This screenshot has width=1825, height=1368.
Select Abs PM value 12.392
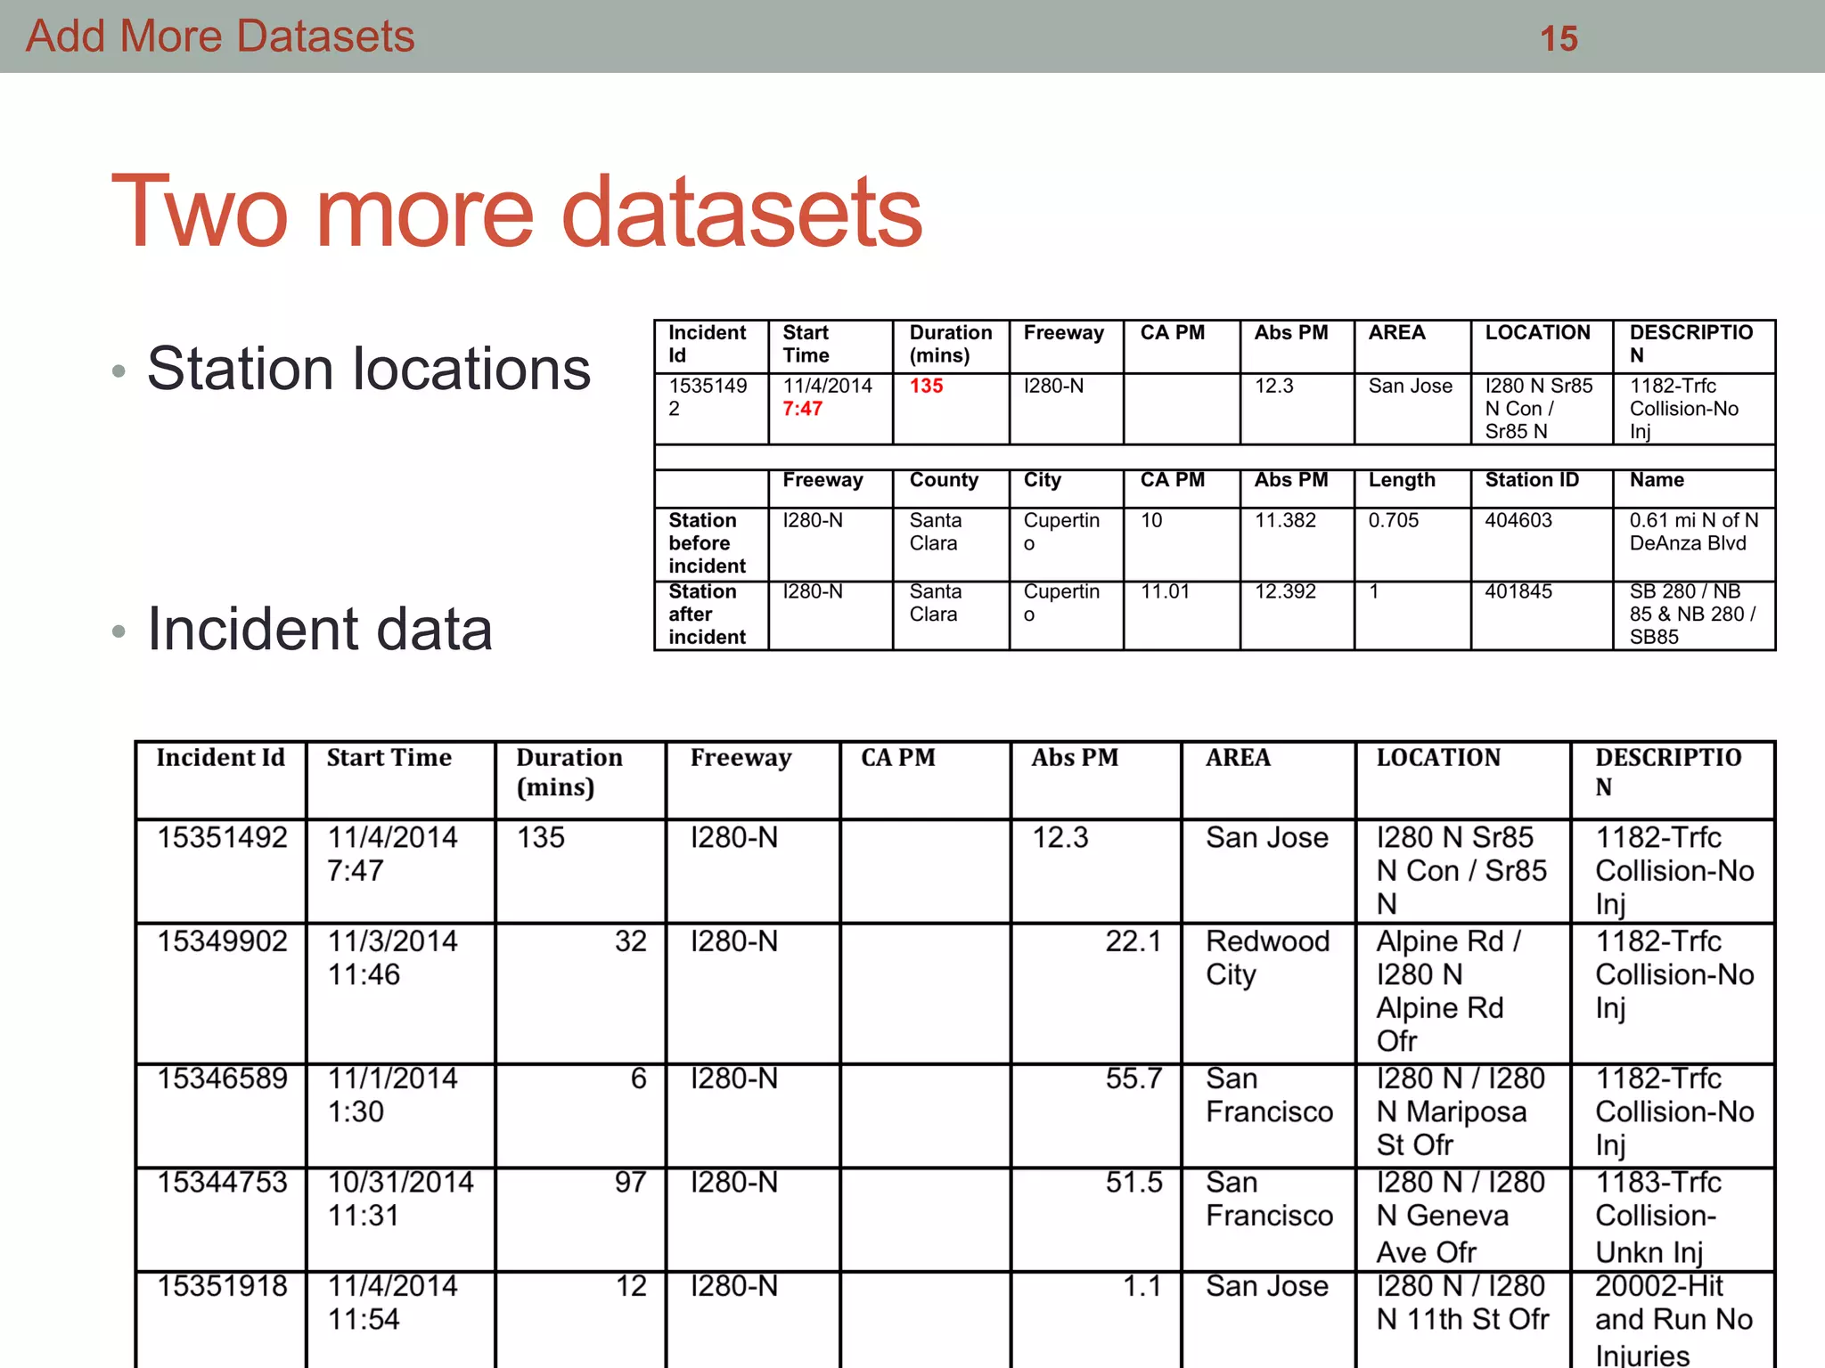pyautogui.click(x=1286, y=591)
